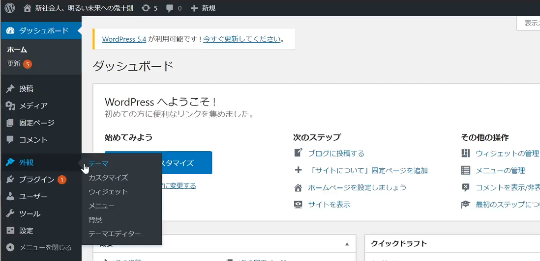Screen dimensions: 540x261
Task: Click the blue カスタマイズ button
Action: pyautogui.click(x=158, y=163)
